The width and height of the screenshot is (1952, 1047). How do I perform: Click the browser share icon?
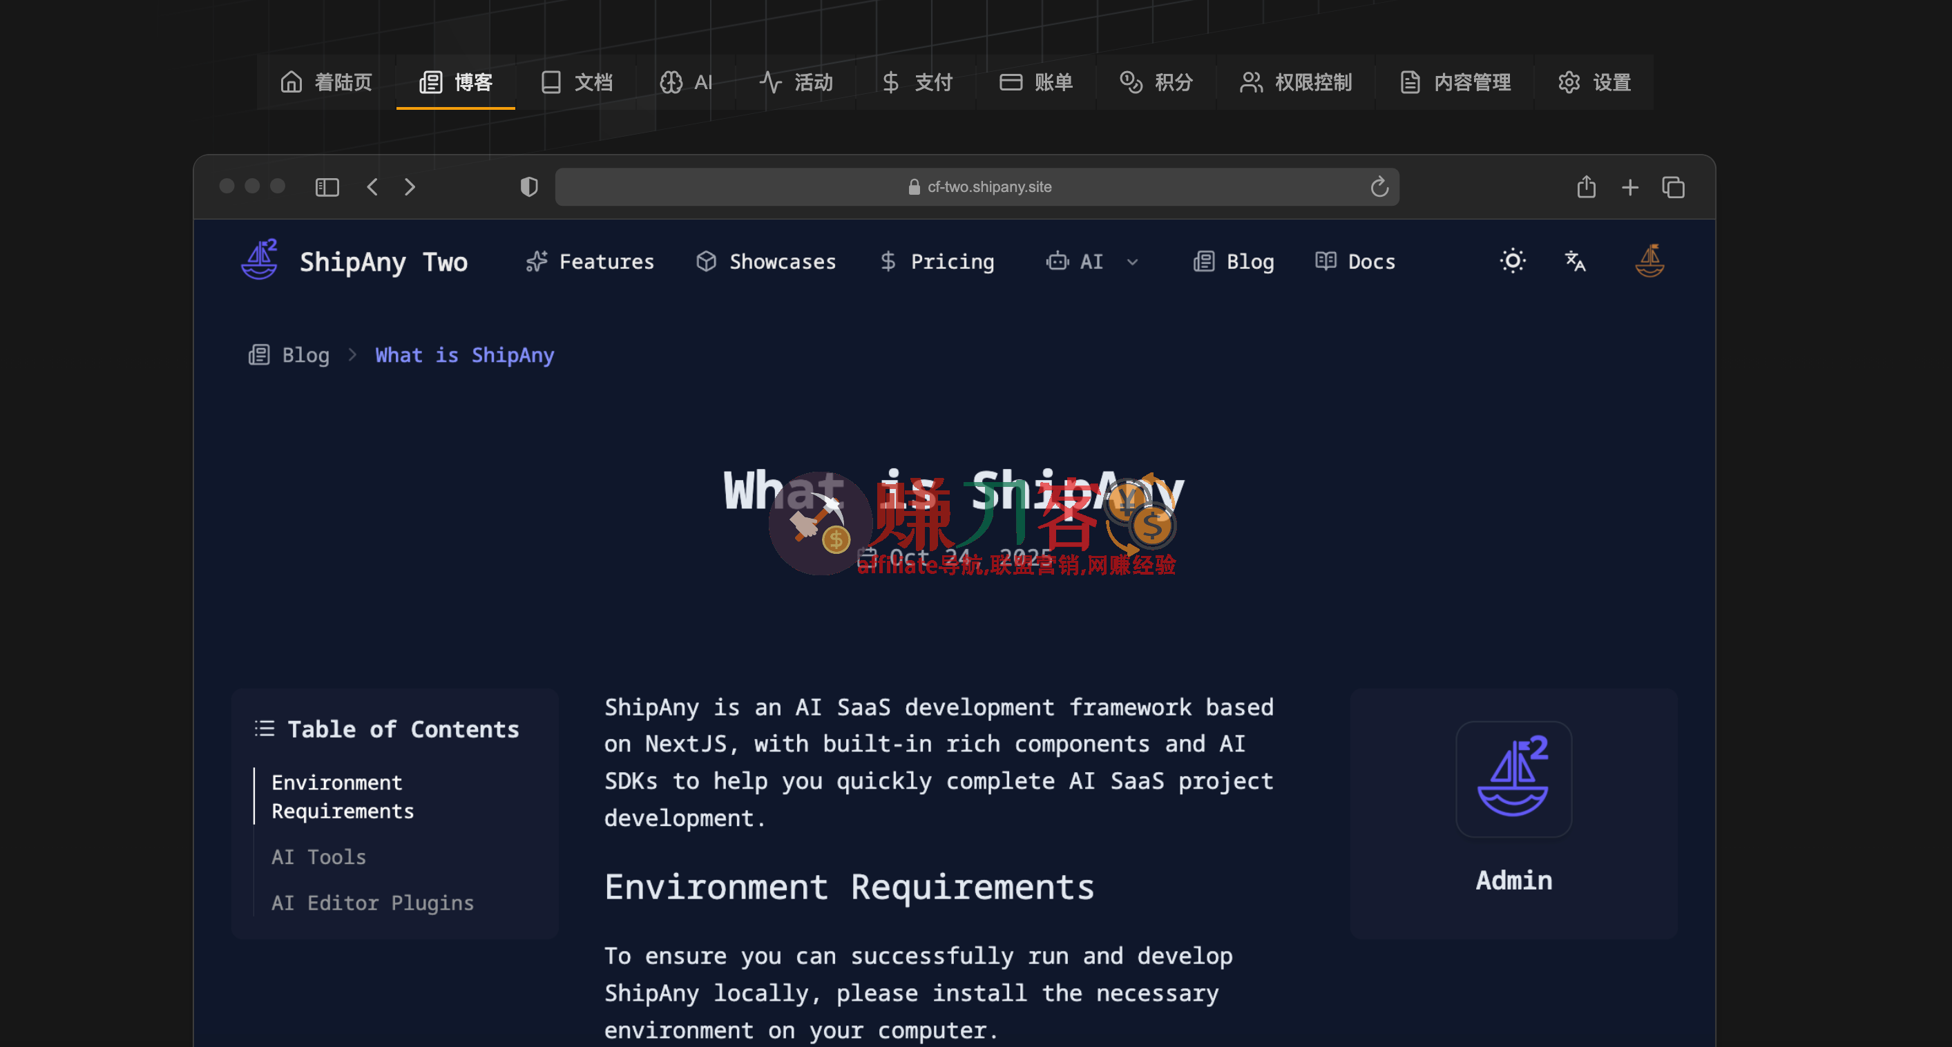pos(1586,186)
